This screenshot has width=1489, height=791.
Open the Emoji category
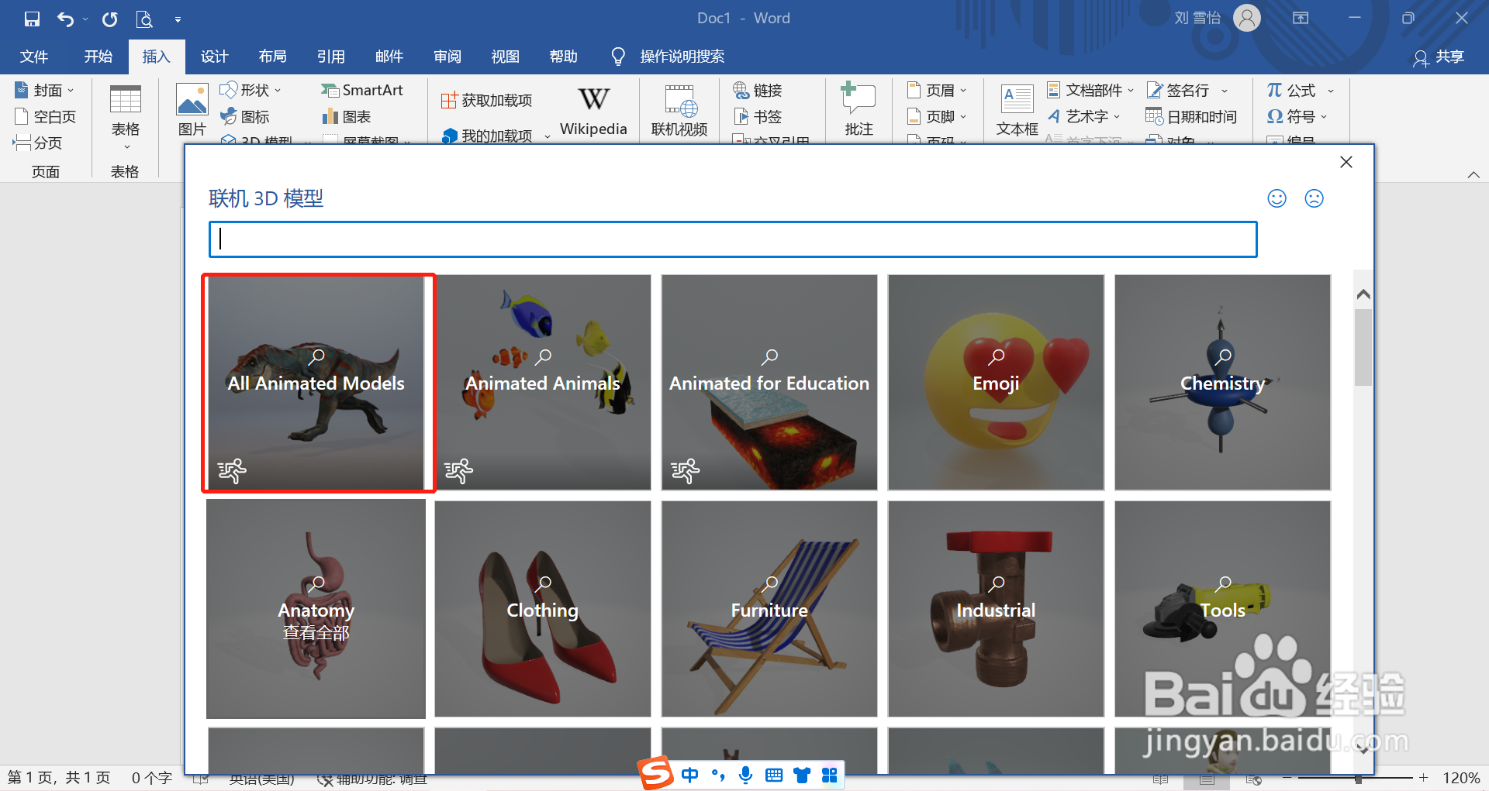click(996, 383)
